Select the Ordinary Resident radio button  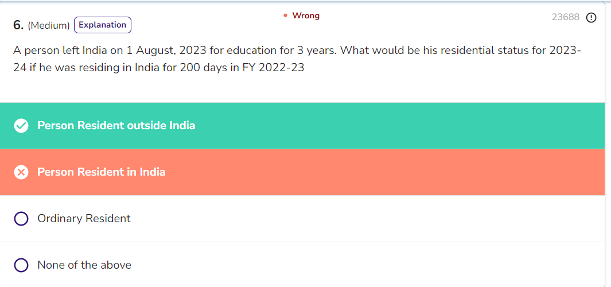[x=21, y=219]
